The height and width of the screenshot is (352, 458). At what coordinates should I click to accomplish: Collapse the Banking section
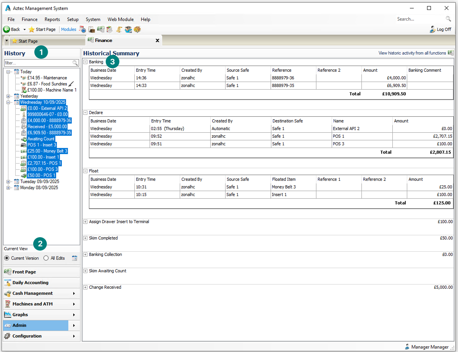[x=85, y=62]
